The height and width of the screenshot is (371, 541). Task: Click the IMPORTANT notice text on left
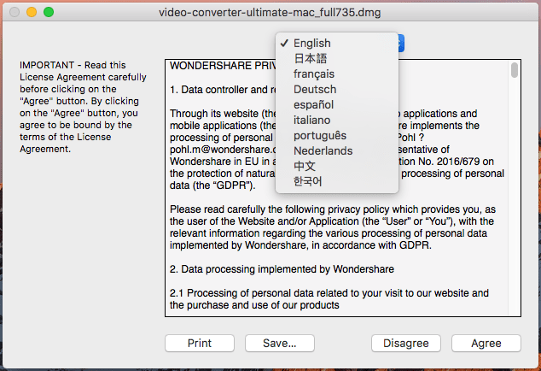[83, 107]
